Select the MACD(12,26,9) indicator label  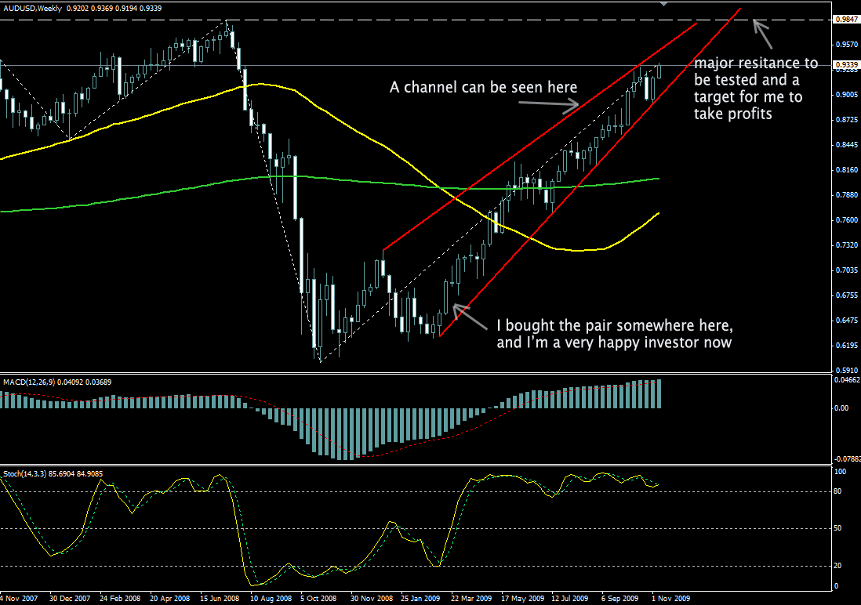click(37, 382)
